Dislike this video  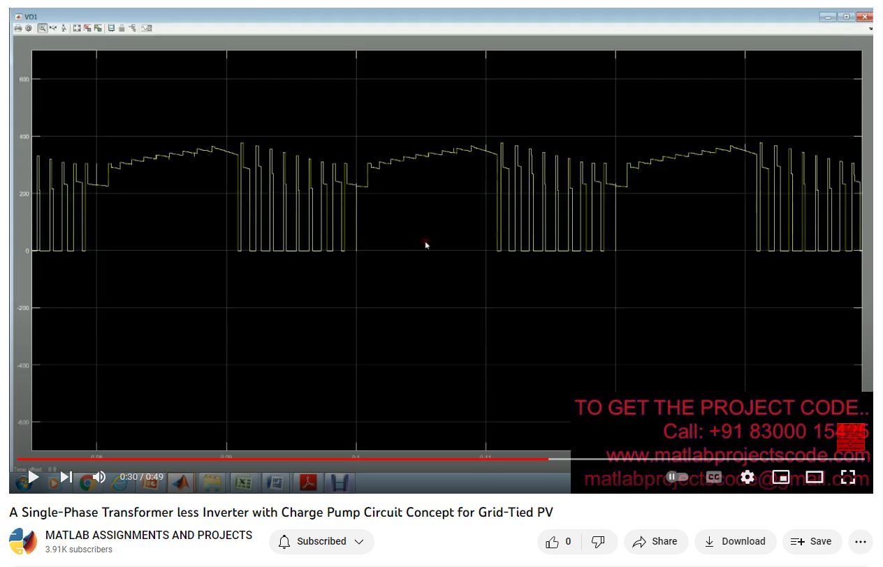pyautogui.click(x=598, y=541)
